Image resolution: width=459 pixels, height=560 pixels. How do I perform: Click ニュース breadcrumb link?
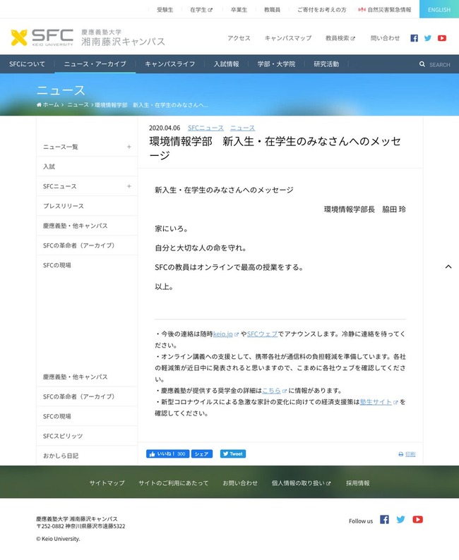coord(78,104)
